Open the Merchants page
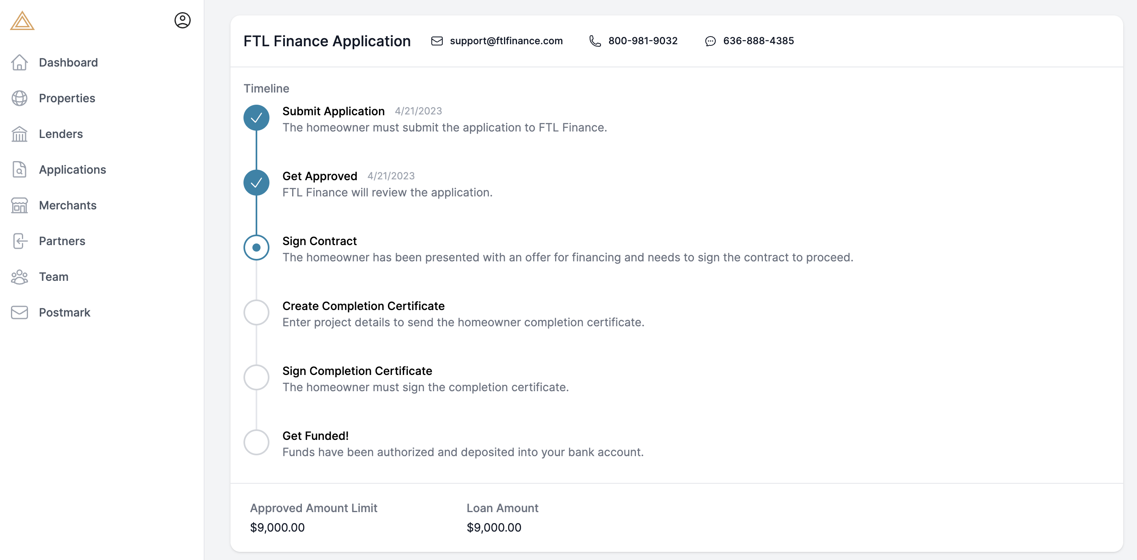Viewport: 1137px width, 560px height. [67, 206]
